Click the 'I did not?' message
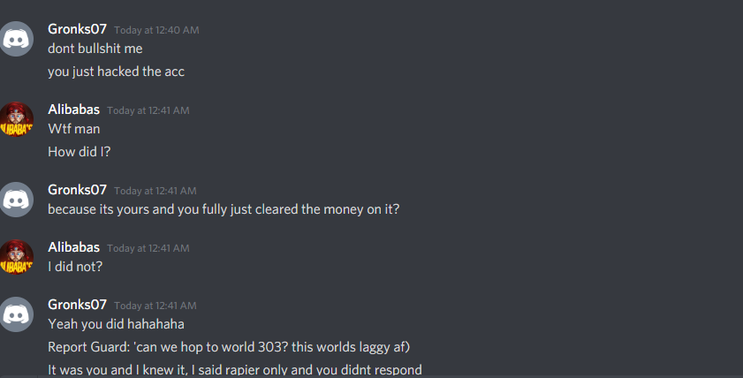Image resolution: width=743 pixels, height=378 pixels. tap(75, 267)
